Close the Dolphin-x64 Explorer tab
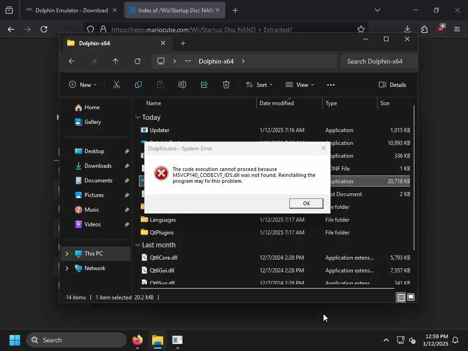This screenshot has width=468, height=351. click(x=163, y=43)
